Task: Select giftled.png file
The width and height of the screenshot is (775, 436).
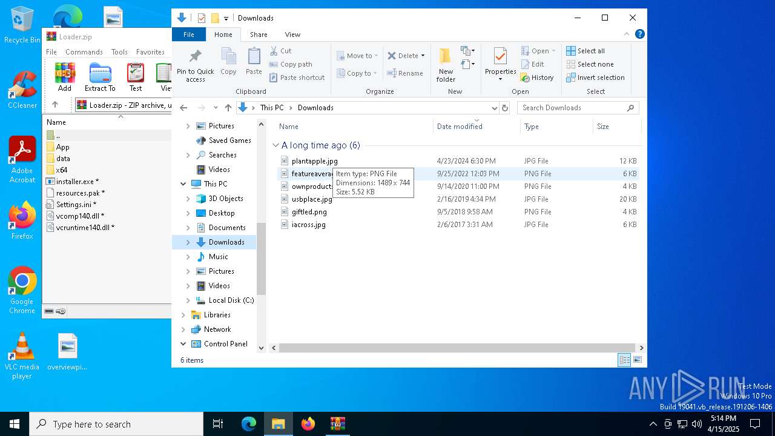Action: point(309,212)
